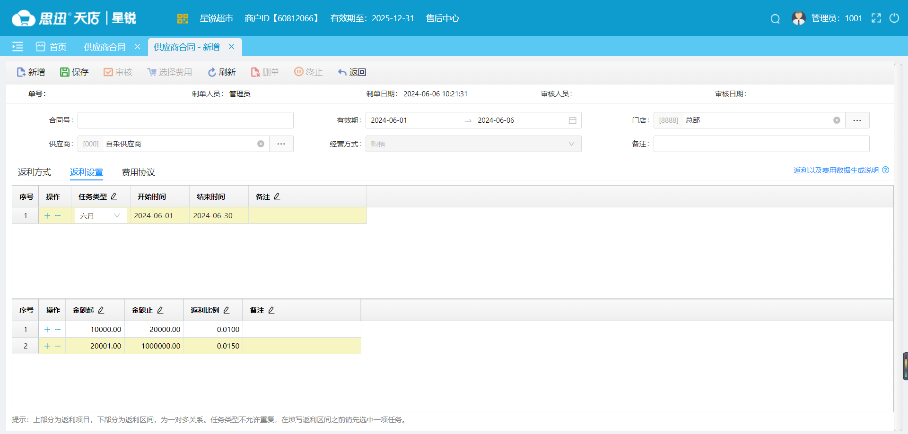Screen dimensions: 908x434
Task: Open the 返利方式 tab
Action: [34, 172]
